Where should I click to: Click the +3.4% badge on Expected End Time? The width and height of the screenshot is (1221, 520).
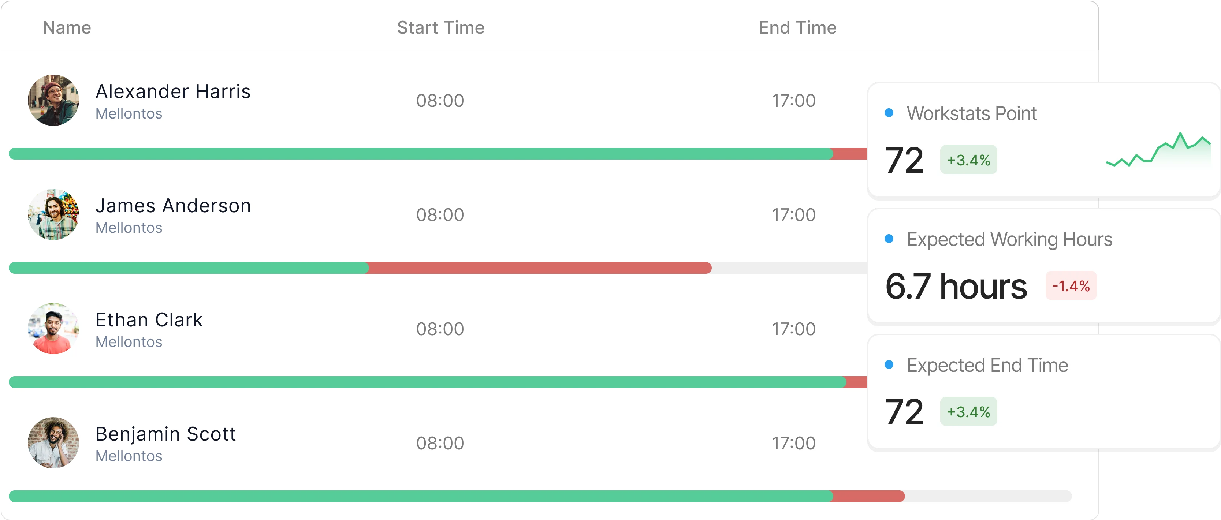tap(968, 411)
